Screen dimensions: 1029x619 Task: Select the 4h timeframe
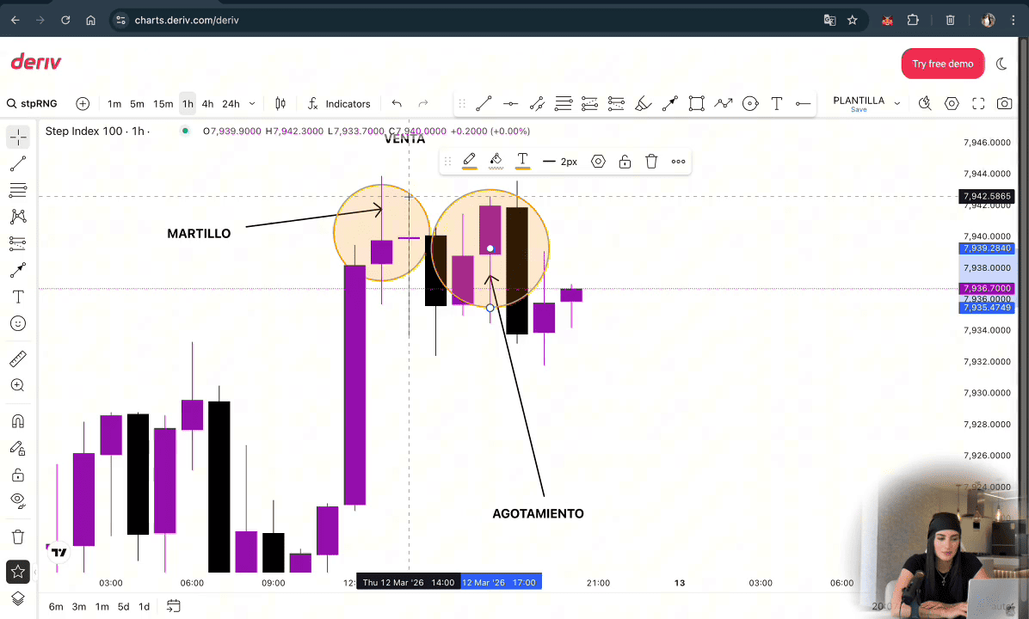click(207, 103)
